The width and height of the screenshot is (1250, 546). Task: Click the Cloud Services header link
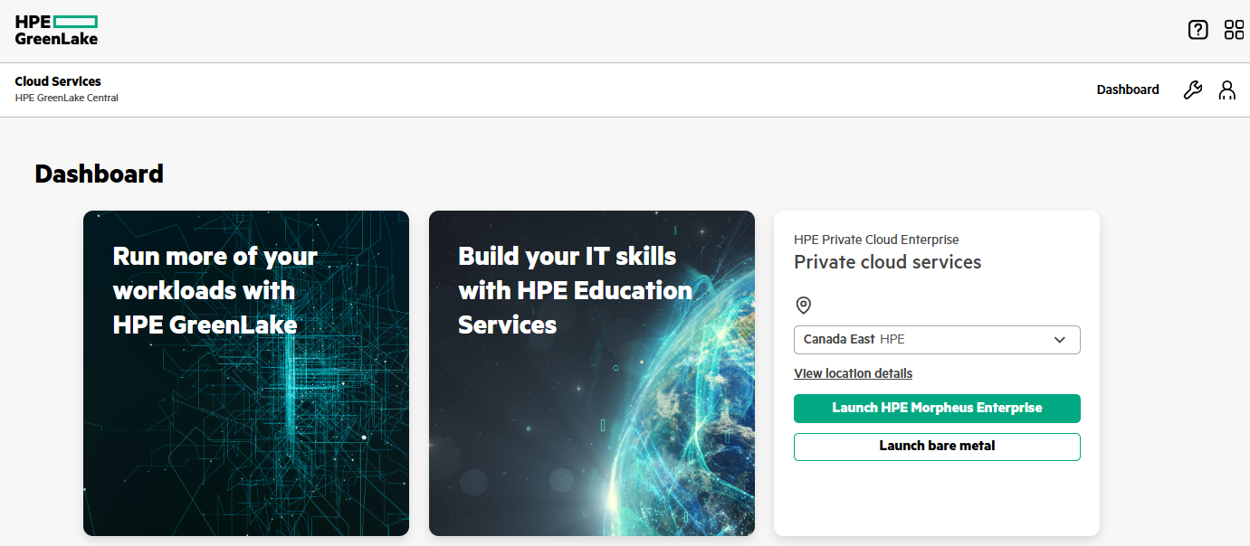point(57,81)
